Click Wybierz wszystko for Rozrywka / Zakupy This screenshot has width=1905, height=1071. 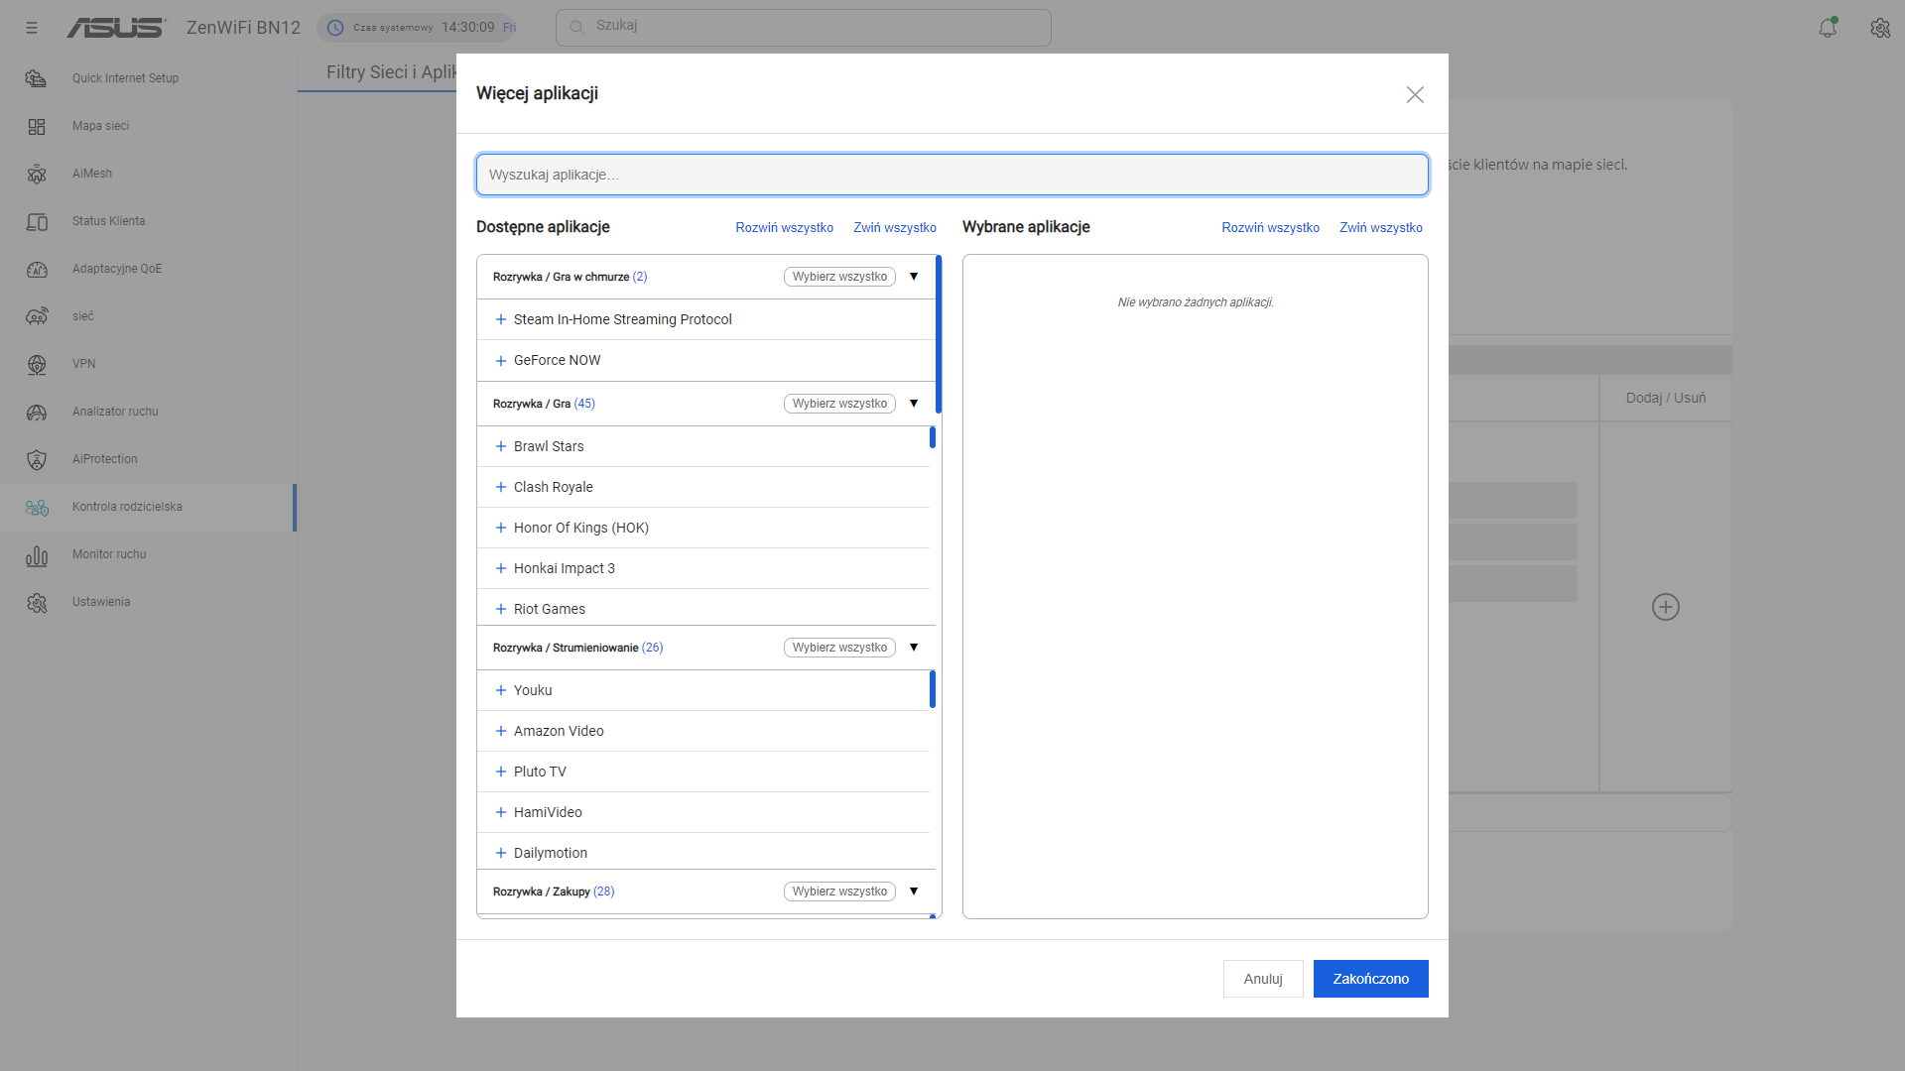[839, 892]
